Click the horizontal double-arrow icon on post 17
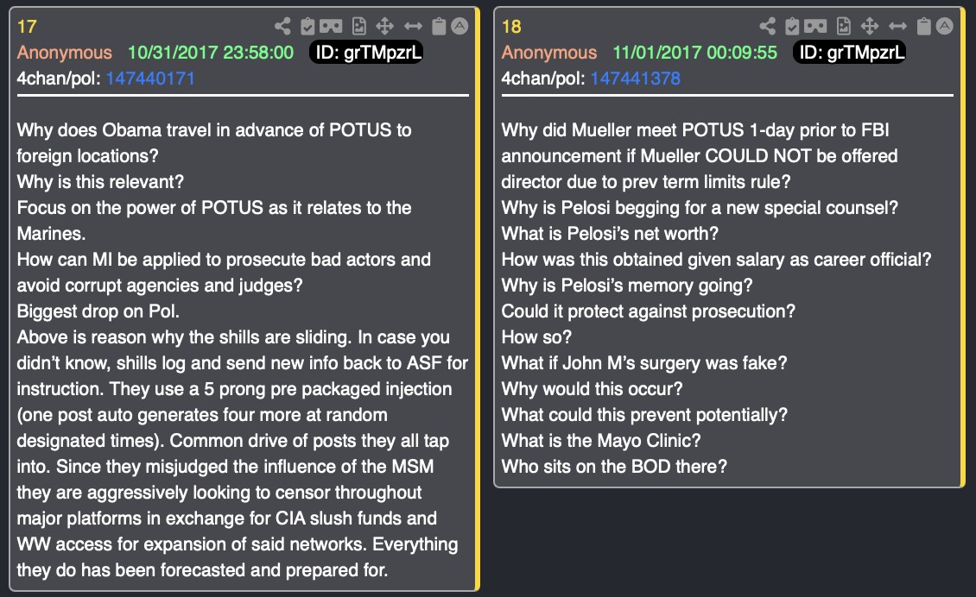976x597 pixels. pos(414,26)
